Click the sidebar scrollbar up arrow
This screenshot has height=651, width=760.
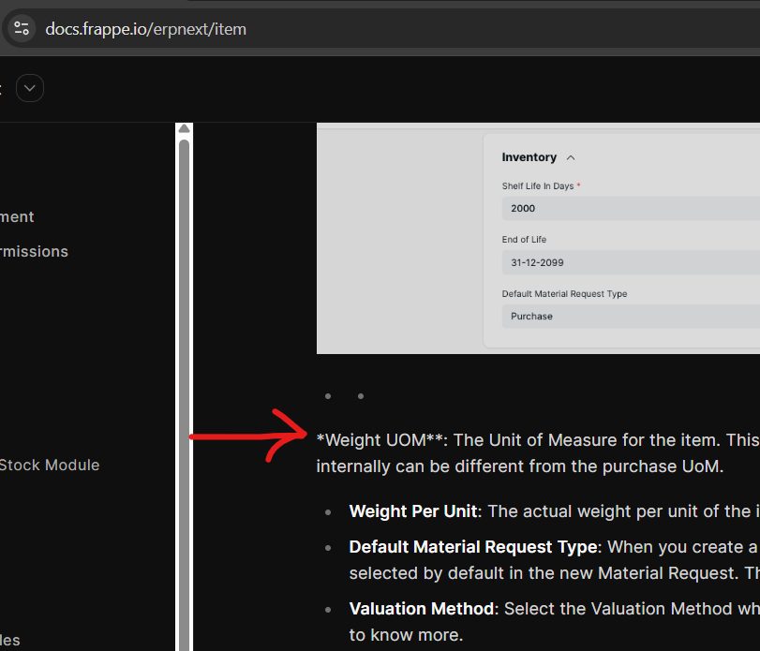[x=185, y=128]
